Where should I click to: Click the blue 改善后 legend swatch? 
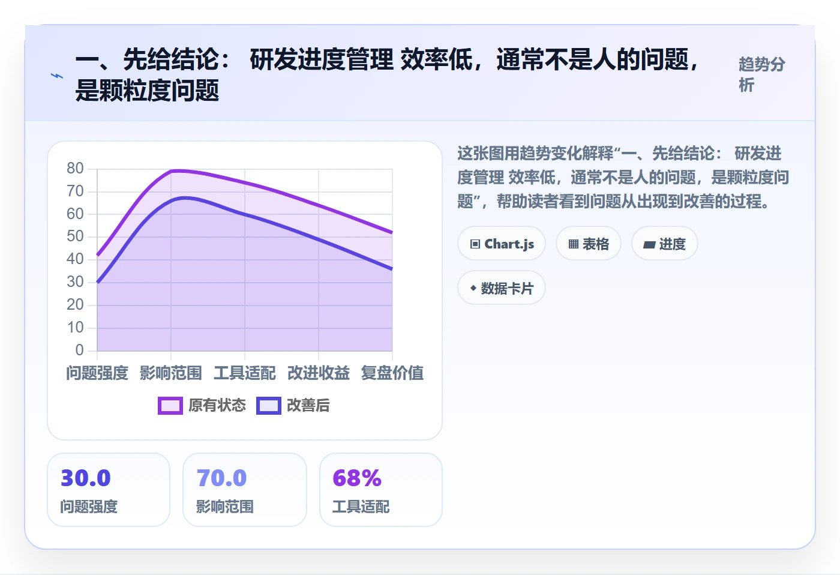coord(269,406)
